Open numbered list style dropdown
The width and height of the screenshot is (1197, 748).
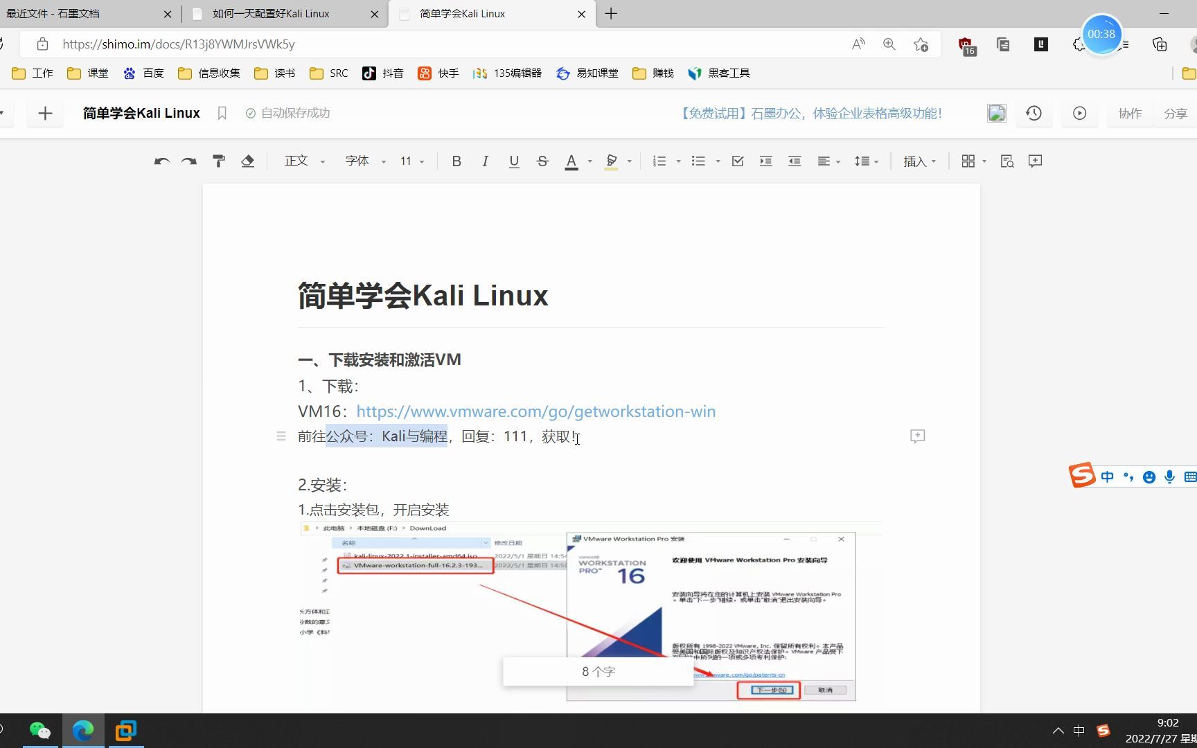tap(678, 162)
